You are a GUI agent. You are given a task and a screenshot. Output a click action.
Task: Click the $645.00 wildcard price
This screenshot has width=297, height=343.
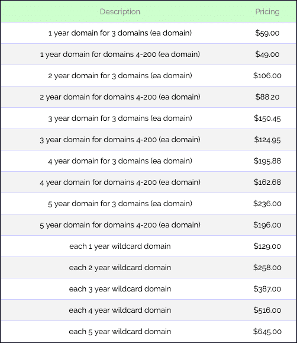(267, 332)
